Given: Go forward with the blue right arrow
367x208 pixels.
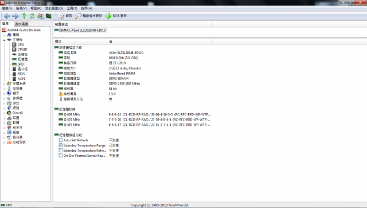Looking at the screenshot, I should 15,16.
